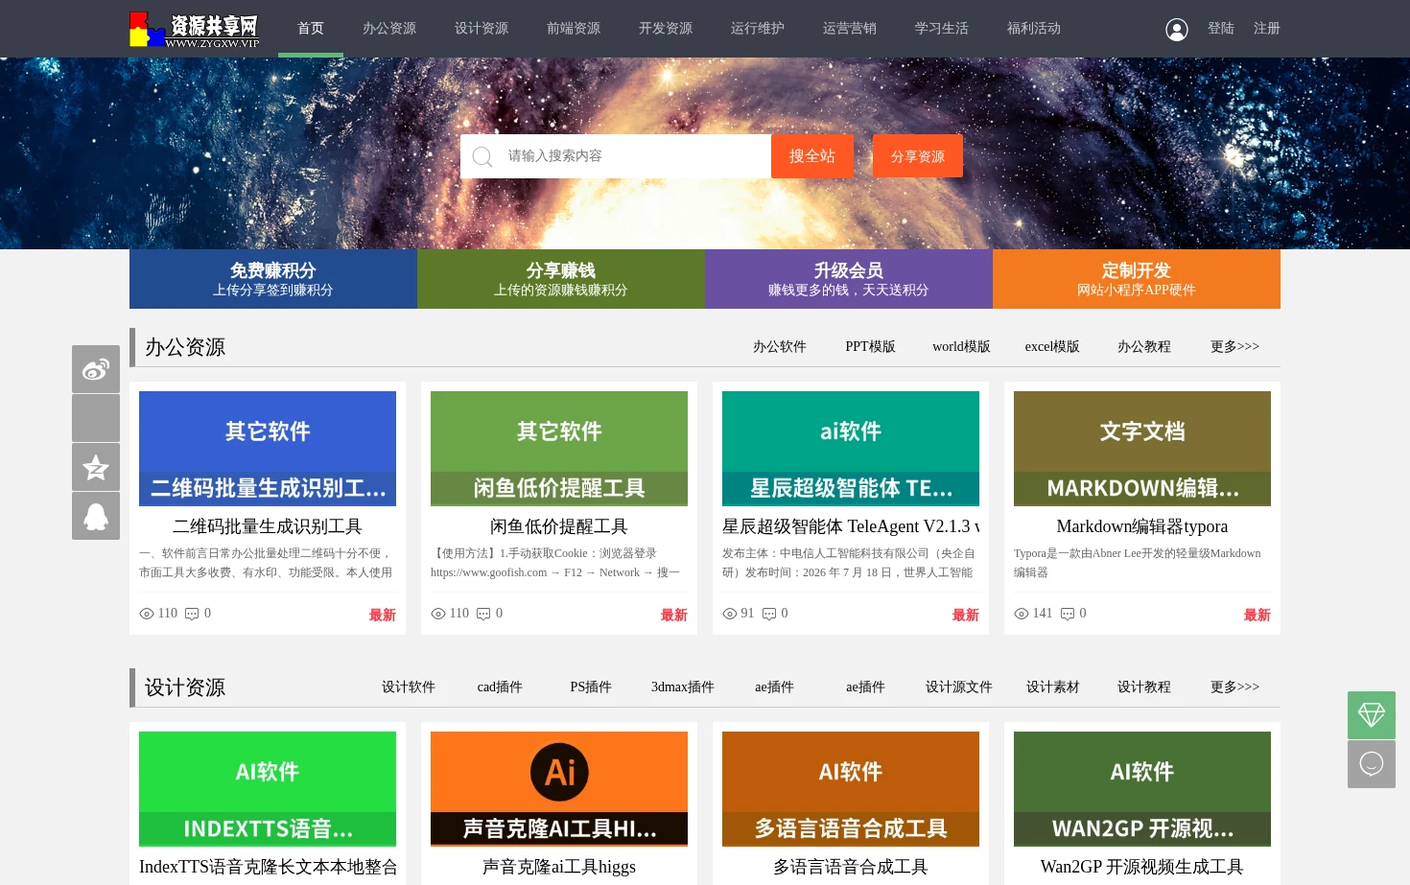Open INDEXTTS语音 thumbnail
Viewport: 1410px width, 885px height.
(268, 789)
